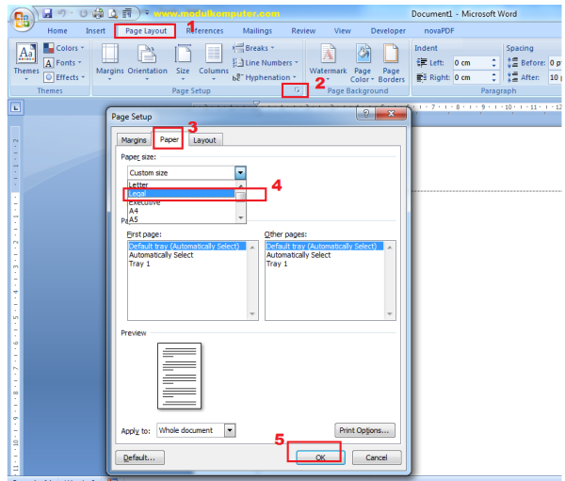The width and height of the screenshot is (565, 481).
Task: Select Legal in paper size list
Action: pyautogui.click(x=181, y=194)
